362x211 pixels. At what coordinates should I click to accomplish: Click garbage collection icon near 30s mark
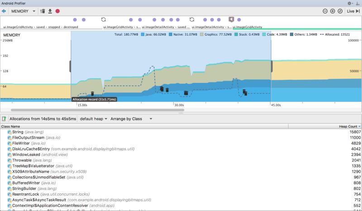pos(186,93)
